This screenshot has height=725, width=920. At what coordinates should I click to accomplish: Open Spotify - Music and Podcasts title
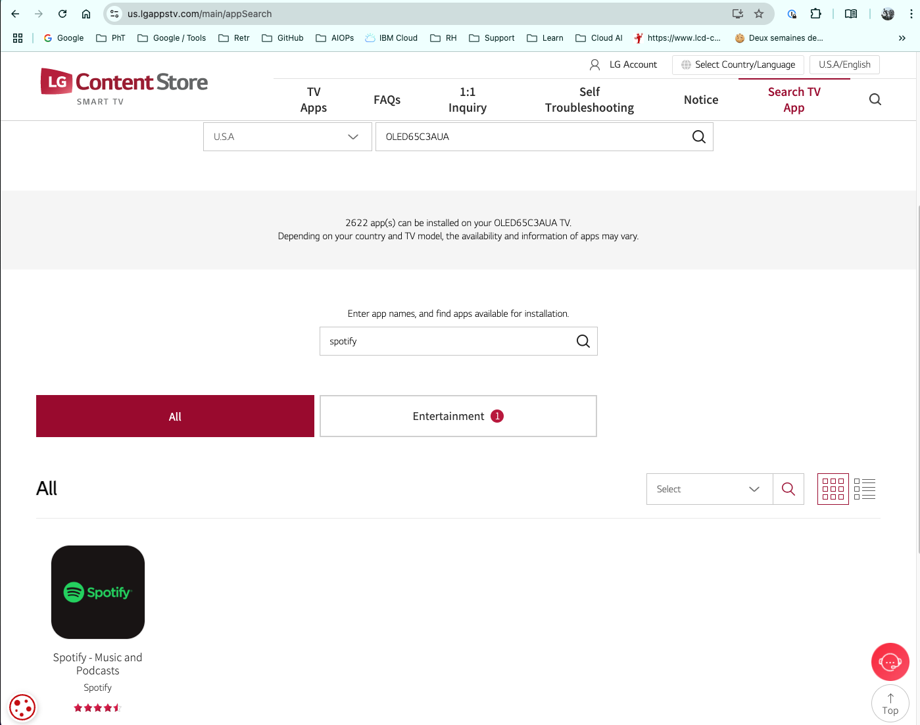pyautogui.click(x=98, y=664)
